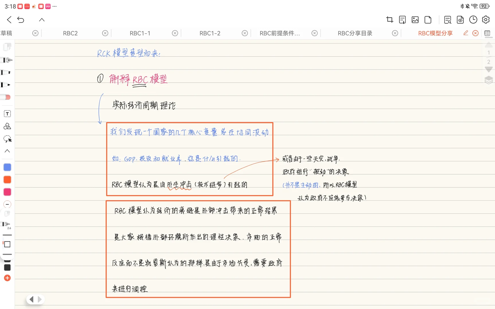This screenshot has height=309, width=495.
Task: Select the fountain pen tool
Action: (x=7, y=60)
